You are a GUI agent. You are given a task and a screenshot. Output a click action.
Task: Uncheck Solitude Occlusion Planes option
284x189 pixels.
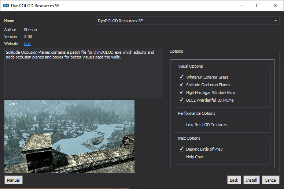coord(181,84)
